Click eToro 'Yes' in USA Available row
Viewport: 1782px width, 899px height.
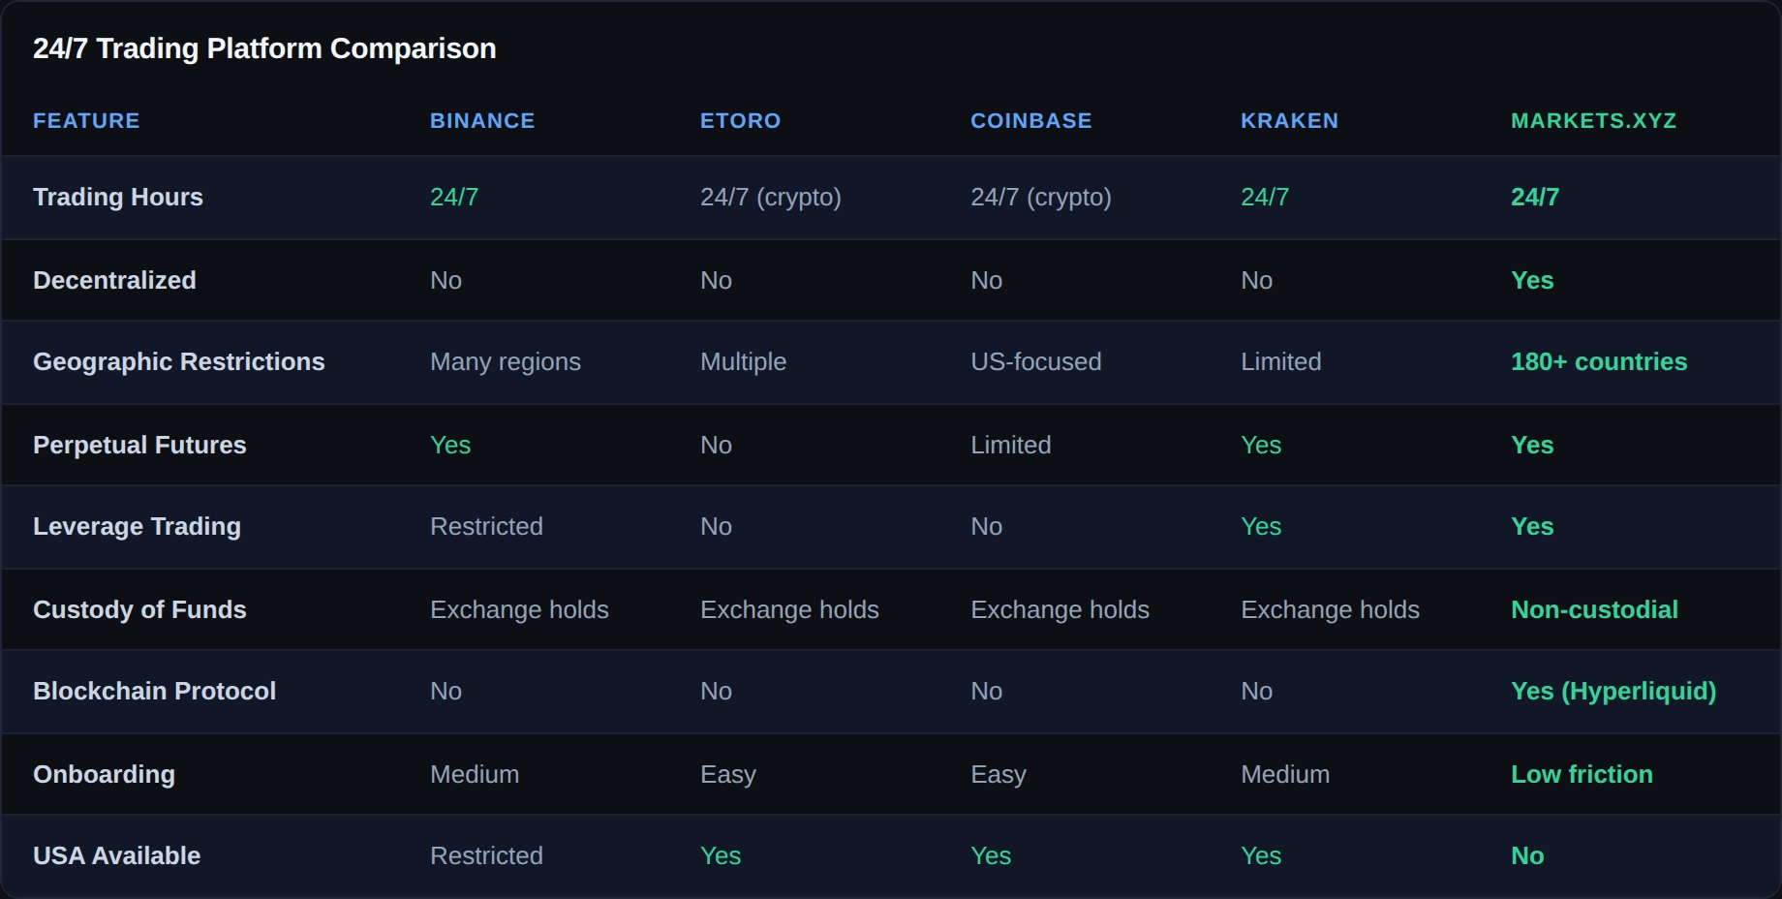[721, 855]
